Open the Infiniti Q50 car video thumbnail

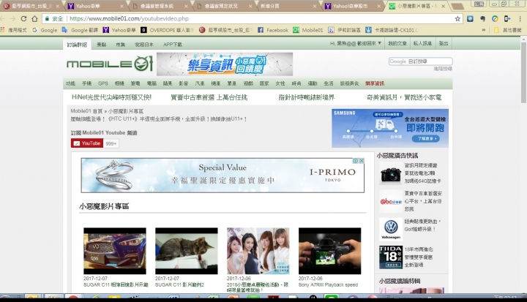click(x=115, y=251)
